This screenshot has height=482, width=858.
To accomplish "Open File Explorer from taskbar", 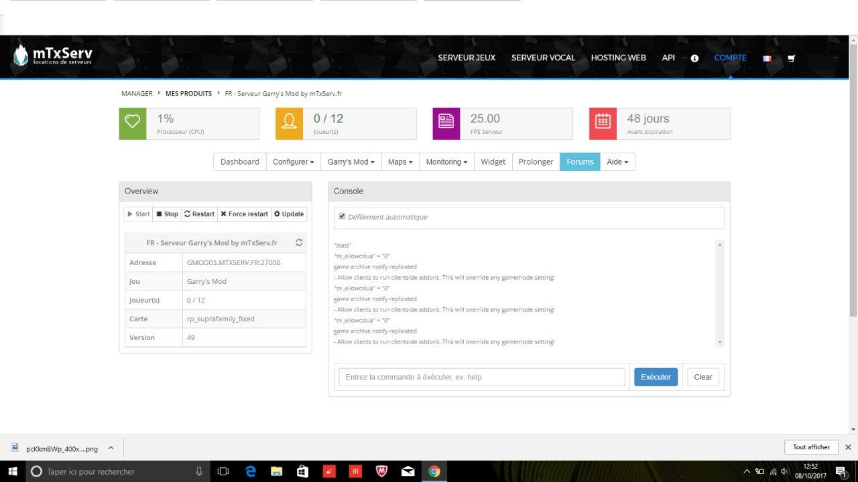I will [x=277, y=471].
